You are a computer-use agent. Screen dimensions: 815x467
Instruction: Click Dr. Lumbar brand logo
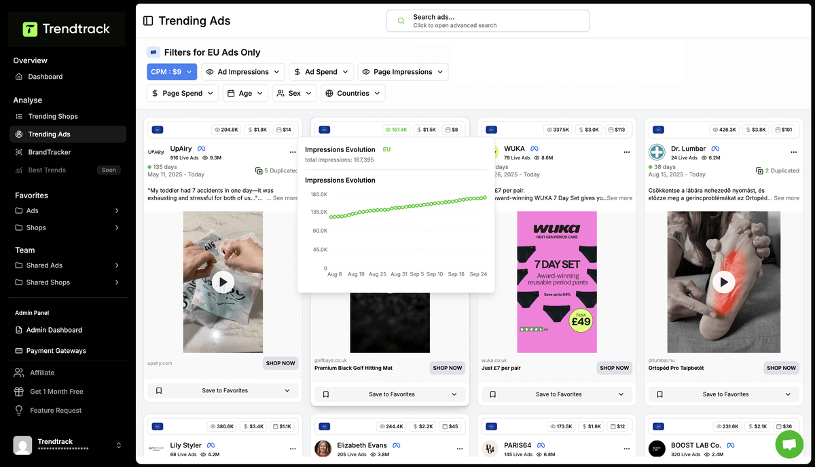tap(657, 152)
